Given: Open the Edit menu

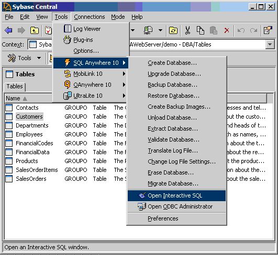Looking at the screenshot, I should pyautogui.click(x=25, y=17).
